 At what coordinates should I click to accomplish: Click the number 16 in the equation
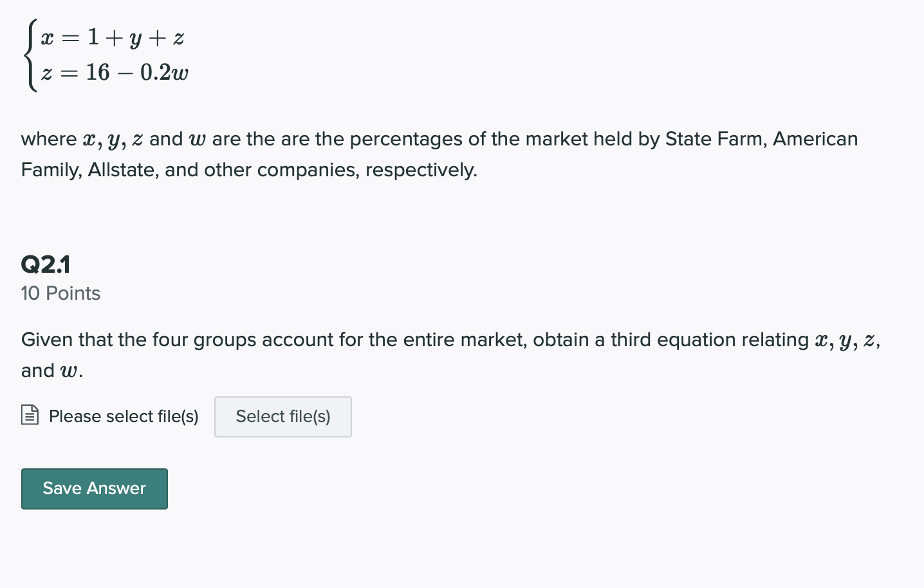click(x=98, y=73)
